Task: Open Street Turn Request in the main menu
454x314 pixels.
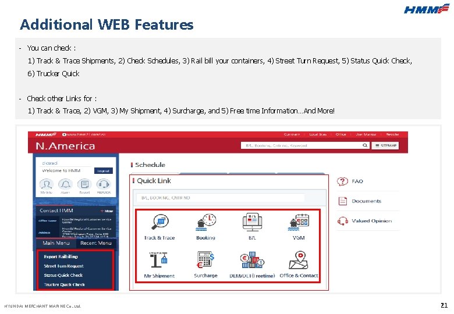Action: tap(63, 266)
